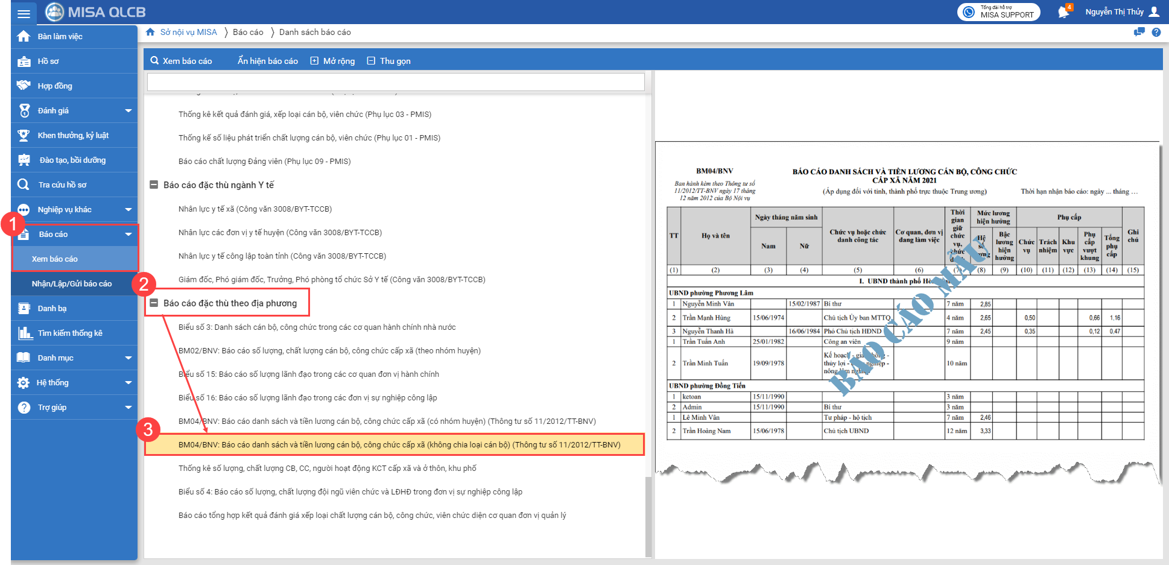Image resolution: width=1169 pixels, height=565 pixels.
Task: Click the home icon in breadcrumb
Action: tap(150, 32)
